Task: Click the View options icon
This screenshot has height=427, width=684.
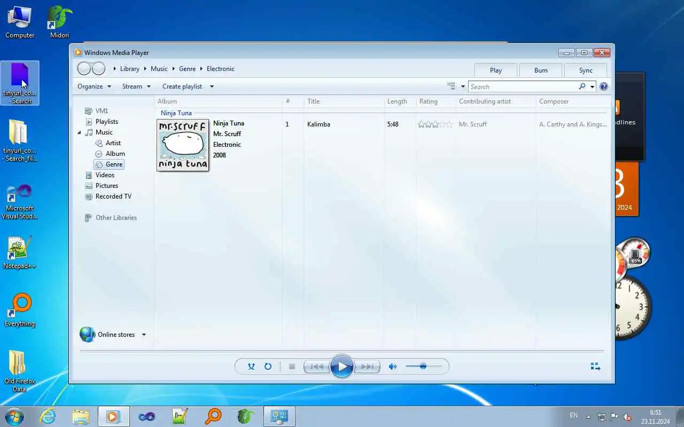Action: (x=451, y=86)
